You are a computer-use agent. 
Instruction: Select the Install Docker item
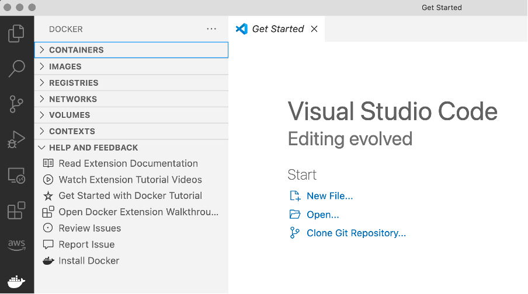click(89, 261)
